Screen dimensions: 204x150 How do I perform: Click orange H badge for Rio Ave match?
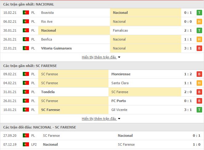click(x=199, y=22)
